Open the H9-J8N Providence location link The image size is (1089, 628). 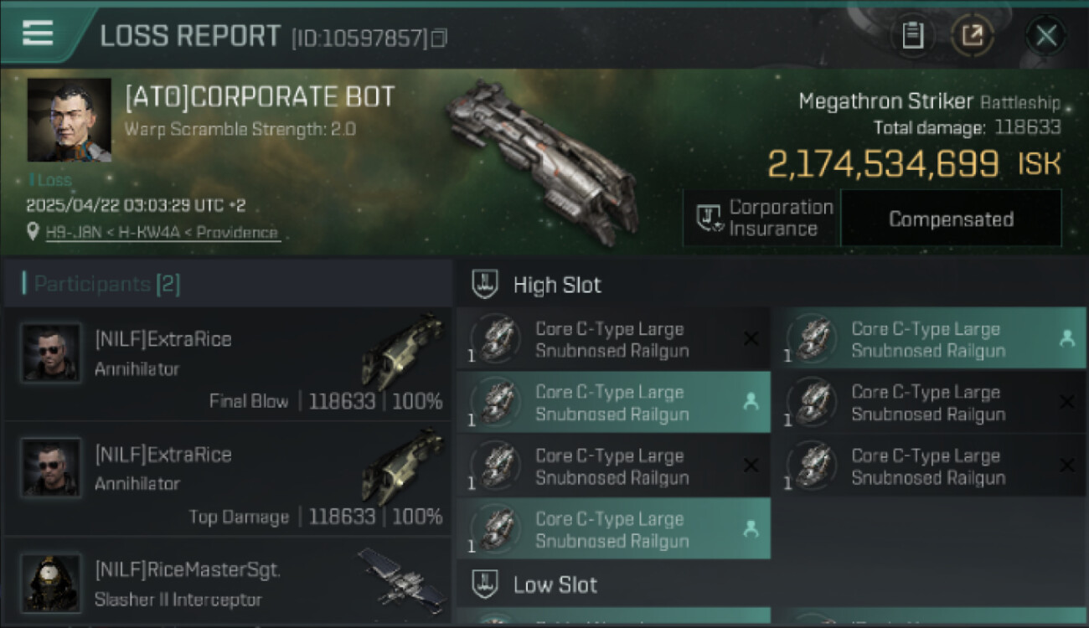pos(163,233)
